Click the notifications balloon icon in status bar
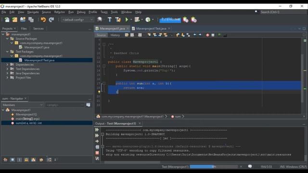Screen dimensions: 308x173 [x=250, y=167]
